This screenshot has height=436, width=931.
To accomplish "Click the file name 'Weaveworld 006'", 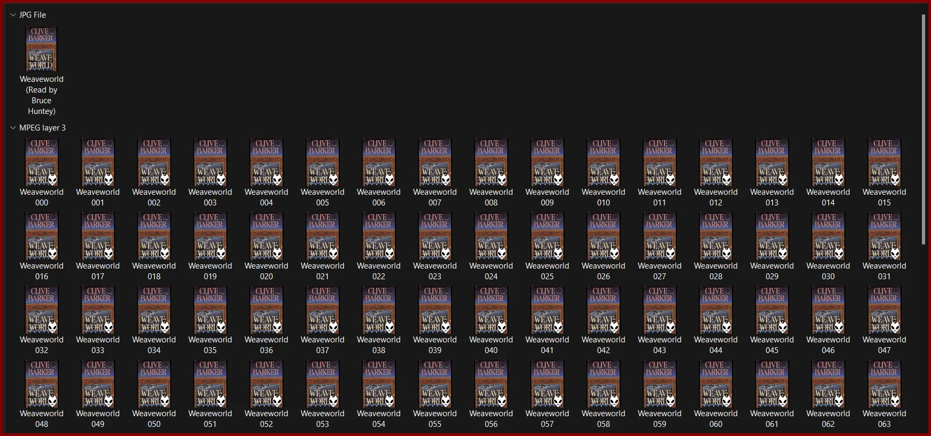I will 379,197.
